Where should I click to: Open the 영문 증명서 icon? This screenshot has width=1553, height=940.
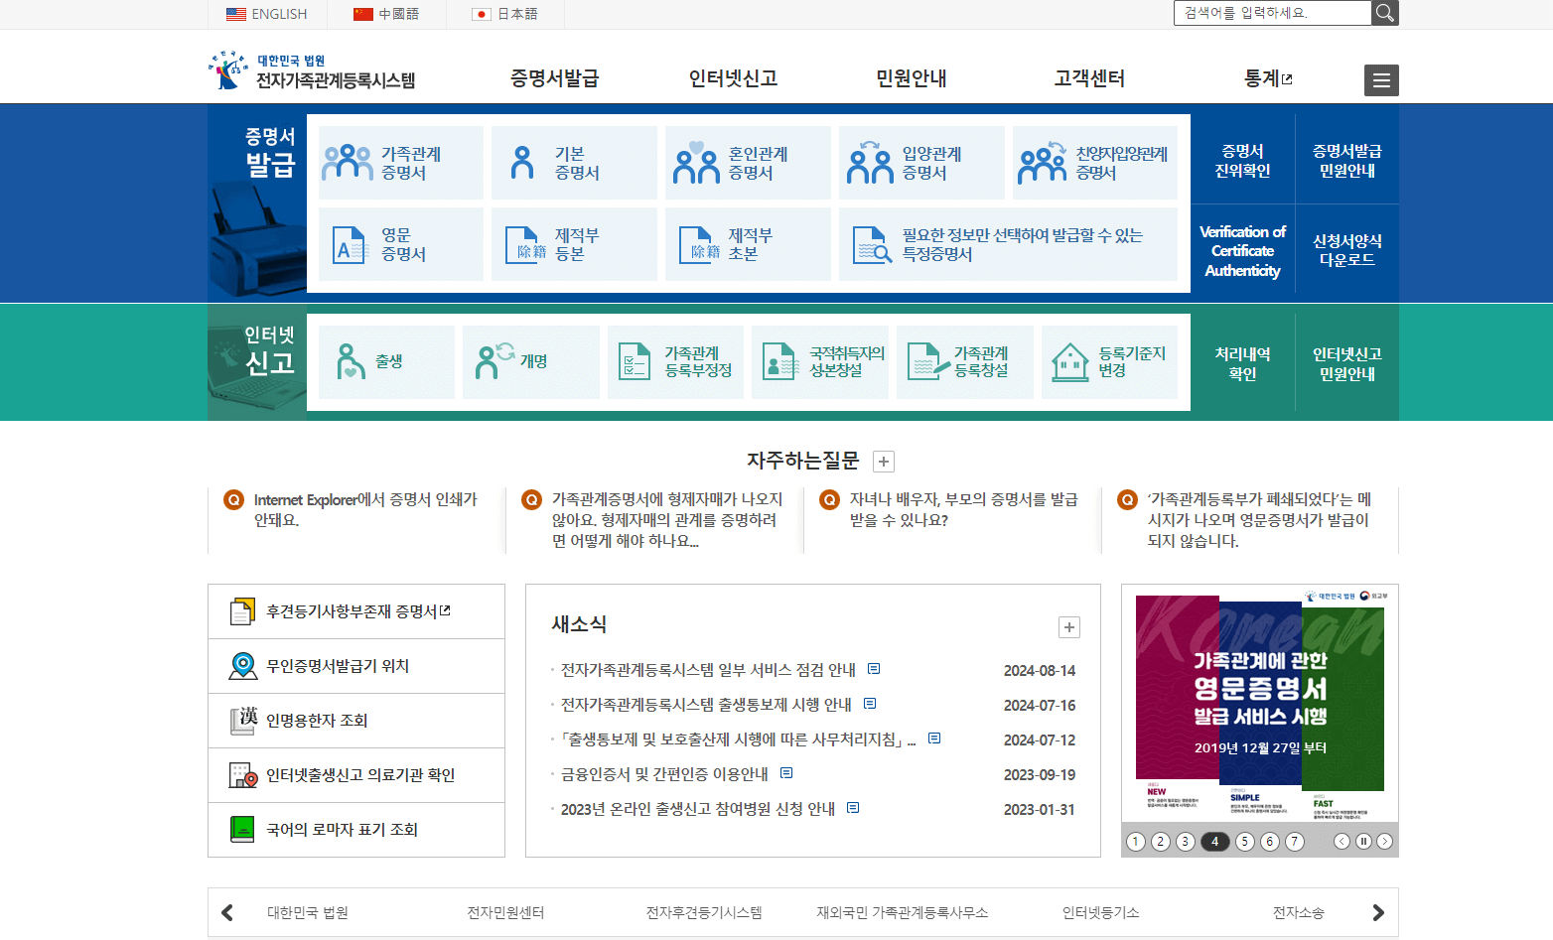(x=400, y=244)
